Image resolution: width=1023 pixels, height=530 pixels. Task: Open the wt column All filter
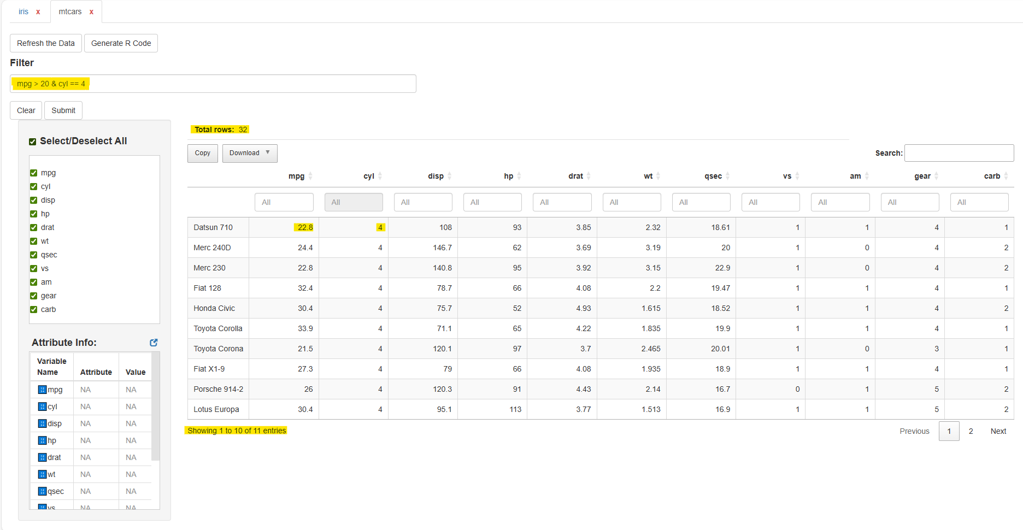pos(631,202)
